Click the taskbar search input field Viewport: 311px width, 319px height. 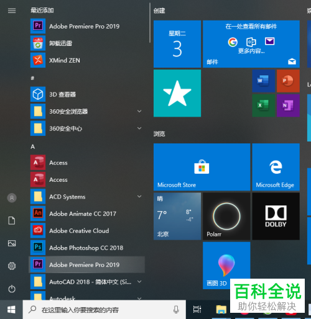click(x=104, y=310)
